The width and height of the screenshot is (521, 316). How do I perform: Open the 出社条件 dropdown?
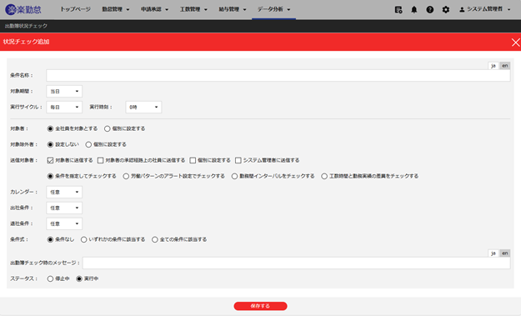[64, 208]
